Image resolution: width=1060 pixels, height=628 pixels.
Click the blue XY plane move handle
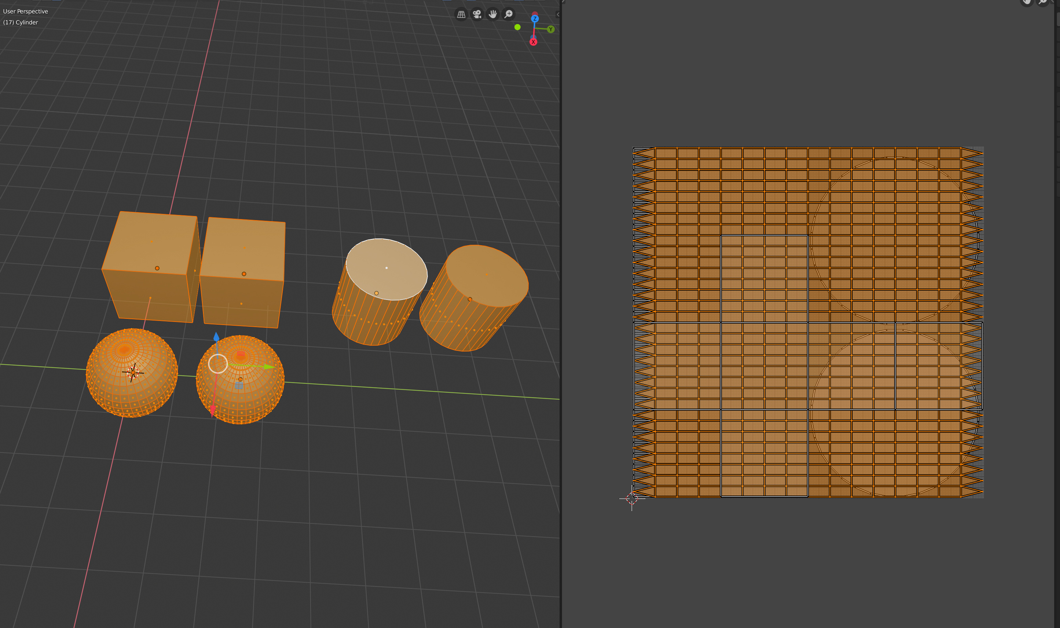(239, 385)
